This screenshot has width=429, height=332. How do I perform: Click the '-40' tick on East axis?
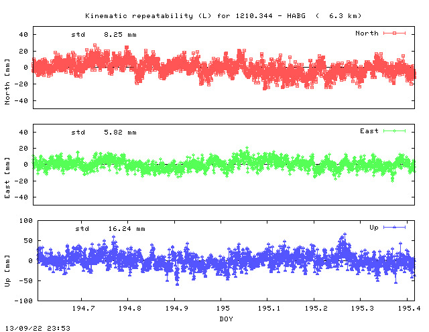click(x=21, y=197)
